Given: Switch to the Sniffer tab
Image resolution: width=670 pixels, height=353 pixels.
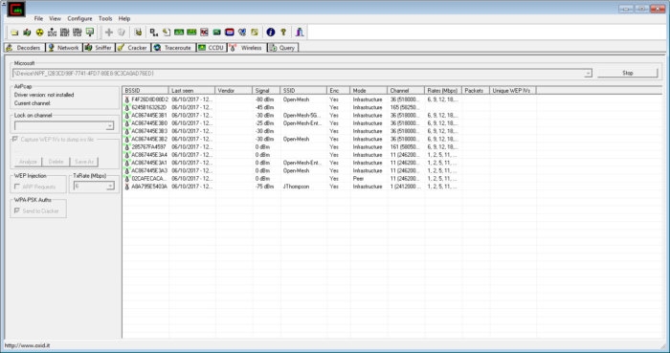Looking at the screenshot, I should click(x=99, y=48).
